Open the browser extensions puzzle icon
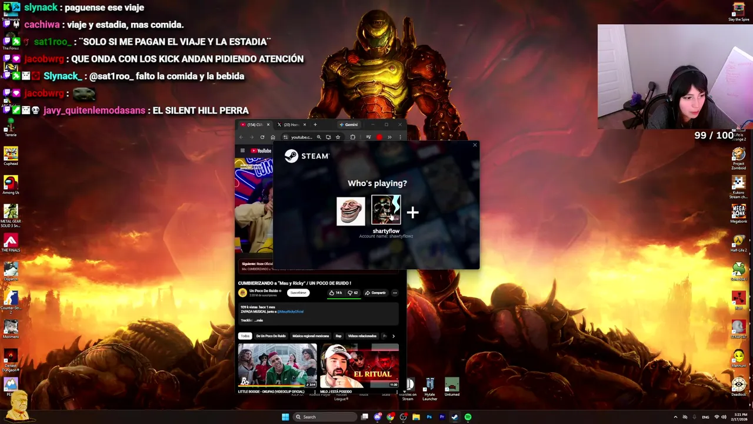 352,137
